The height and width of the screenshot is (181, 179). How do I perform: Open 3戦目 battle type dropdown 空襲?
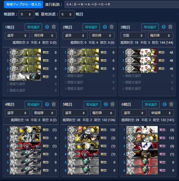click(x=133, y=36)
